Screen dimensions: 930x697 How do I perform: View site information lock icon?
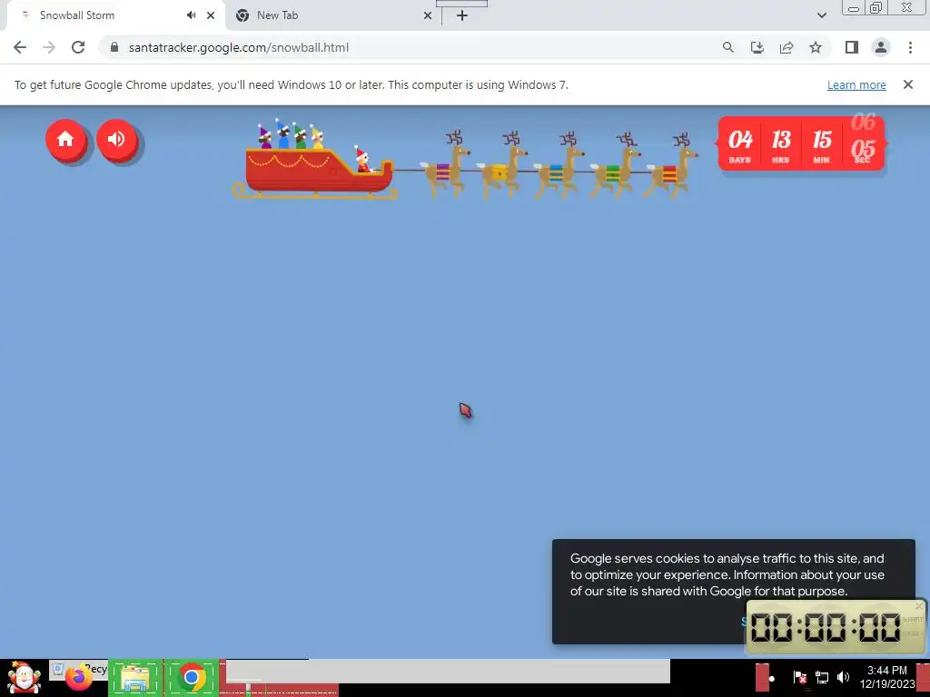(114, 47)
